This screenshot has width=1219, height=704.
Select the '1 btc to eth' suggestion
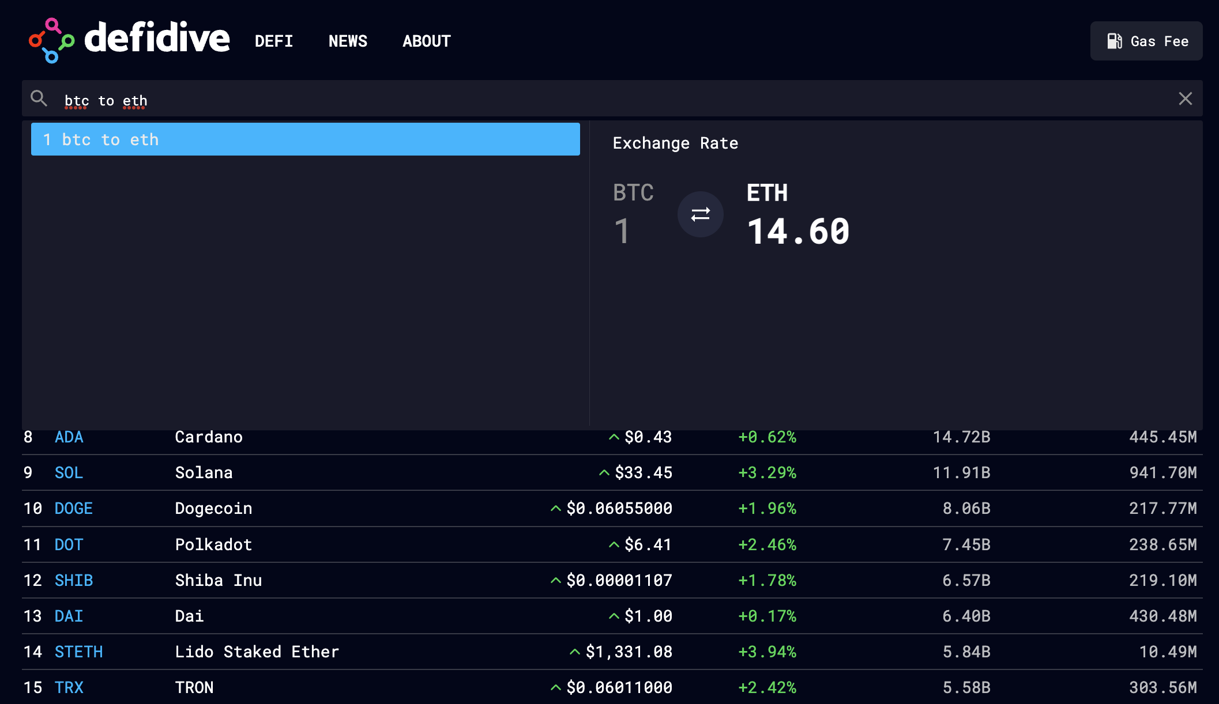coord(306,139)
